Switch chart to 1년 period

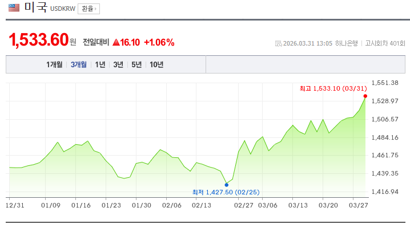pyautogui.click(x=100, y=64)
